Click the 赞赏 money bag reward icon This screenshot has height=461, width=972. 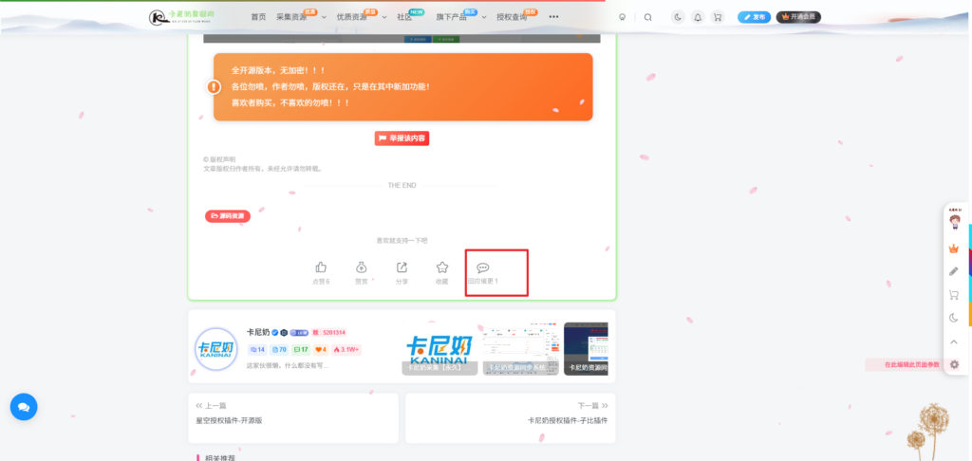point(362,268)
